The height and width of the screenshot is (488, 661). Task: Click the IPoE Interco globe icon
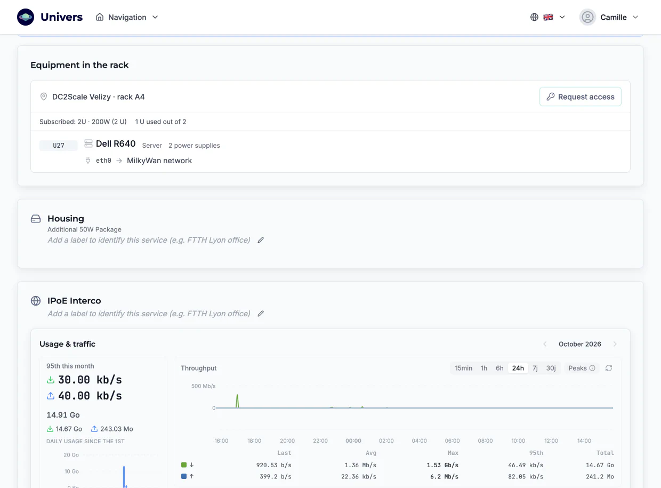(36, 301)
